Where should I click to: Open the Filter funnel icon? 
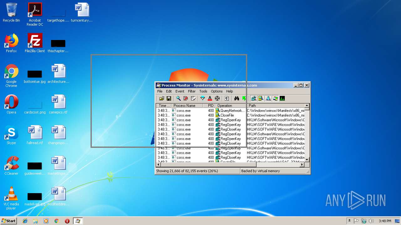[203, 98]
